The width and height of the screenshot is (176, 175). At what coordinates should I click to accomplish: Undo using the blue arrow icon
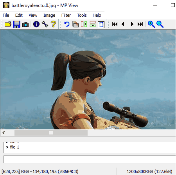coord(67,24)
